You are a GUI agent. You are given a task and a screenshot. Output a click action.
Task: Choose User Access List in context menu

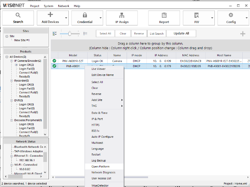(104, 179)
